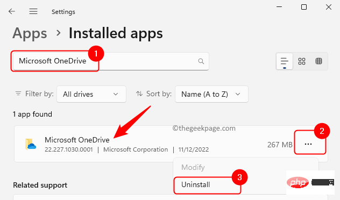The width and height of the screenshot is (340, 200).
Task: Open the Name (A to Z) sort dropdown
Action: [211, 94]
